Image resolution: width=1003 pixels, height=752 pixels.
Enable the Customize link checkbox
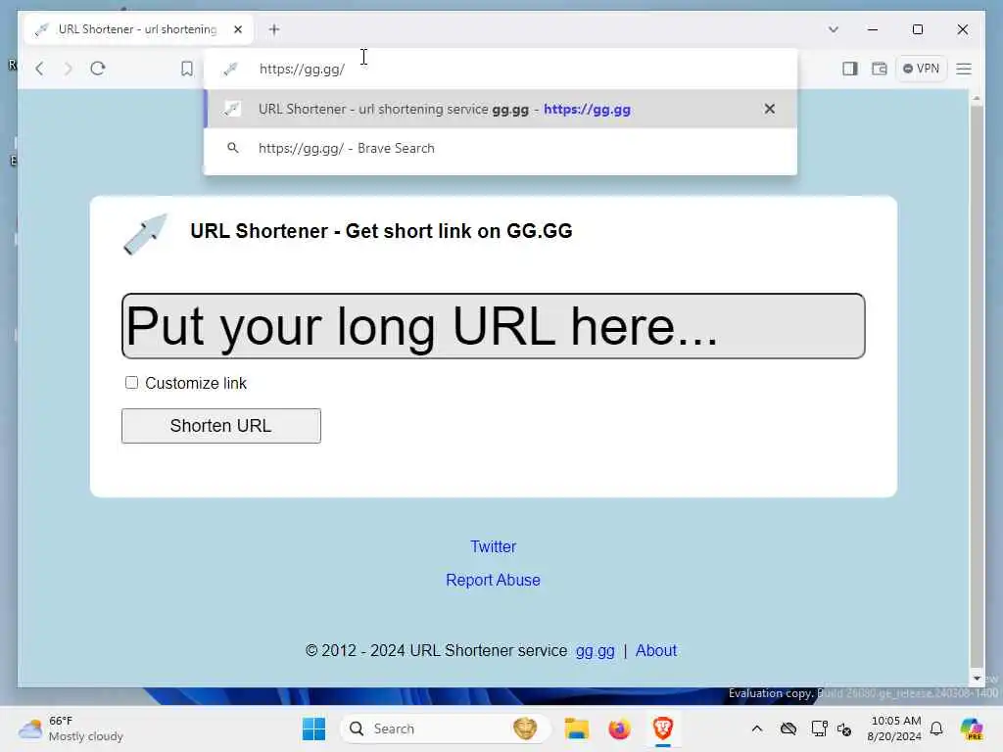[132, 383]
